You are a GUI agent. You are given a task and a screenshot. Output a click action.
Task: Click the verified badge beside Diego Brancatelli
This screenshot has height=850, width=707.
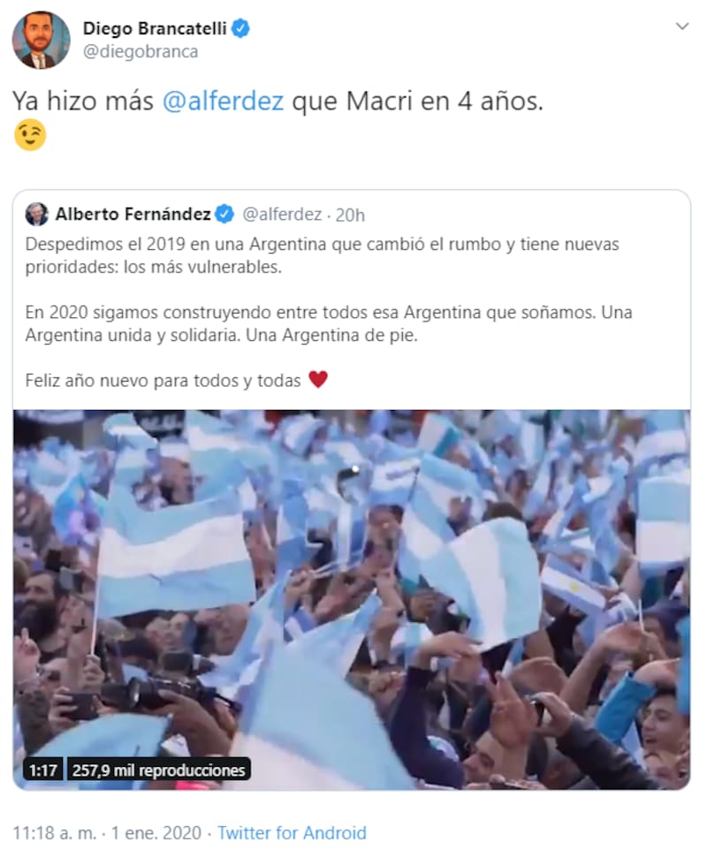click(x=240, y=28)
